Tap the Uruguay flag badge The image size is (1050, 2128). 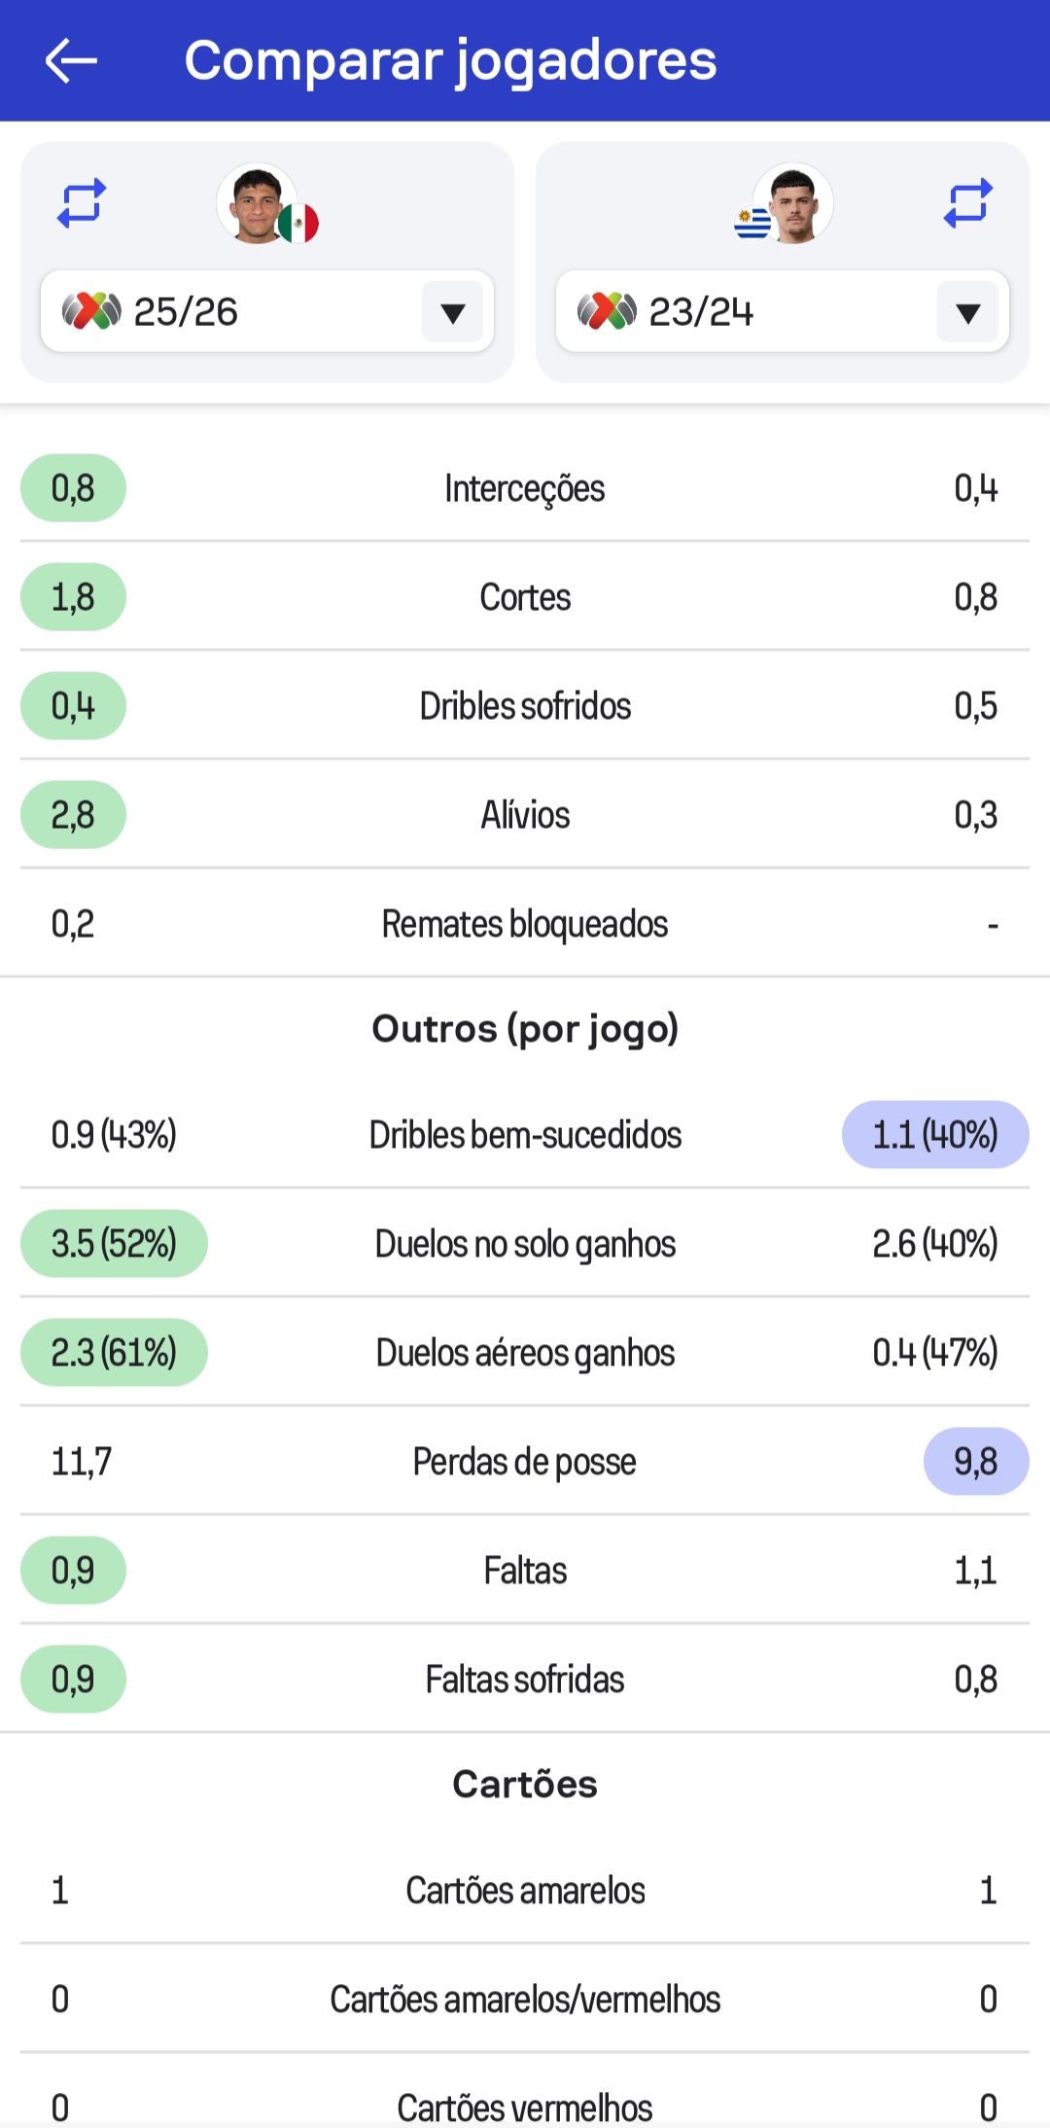tap(752, 224)
